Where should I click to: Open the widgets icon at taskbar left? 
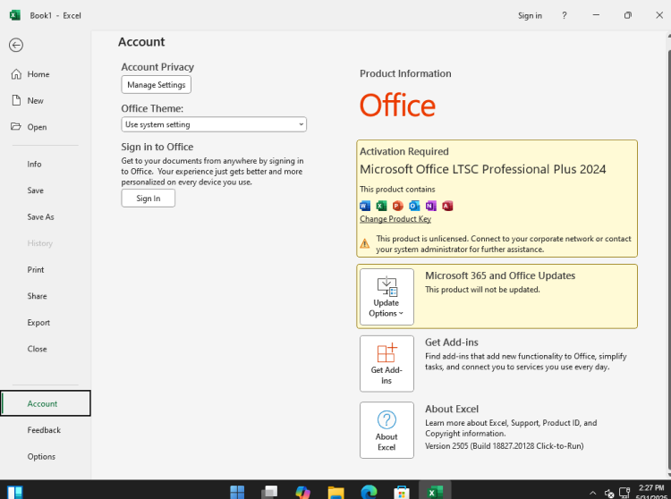tap(15, 492)
